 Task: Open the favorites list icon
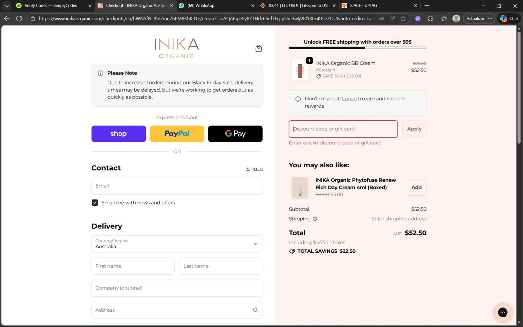[x=444, y=18]
